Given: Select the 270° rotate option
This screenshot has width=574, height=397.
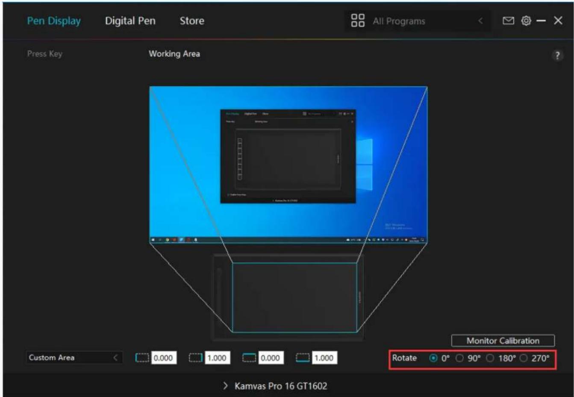Looking at the screenshot, I should coord(524,358).
